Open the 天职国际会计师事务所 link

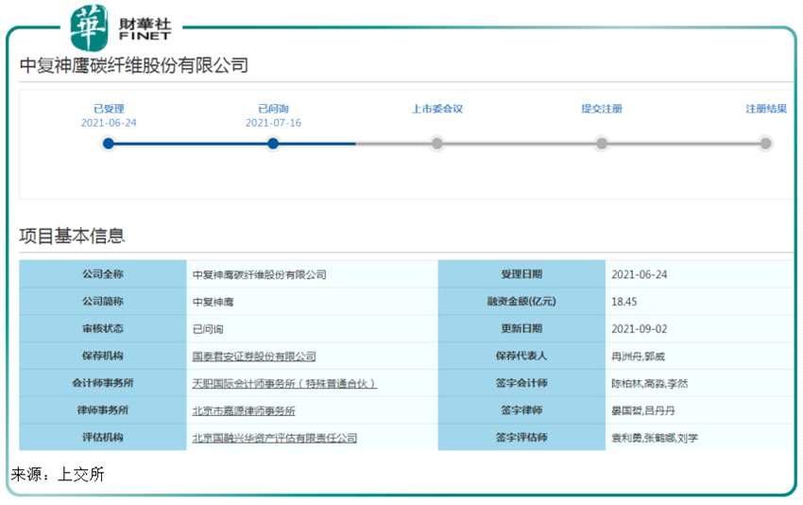(x=284, y=384)
